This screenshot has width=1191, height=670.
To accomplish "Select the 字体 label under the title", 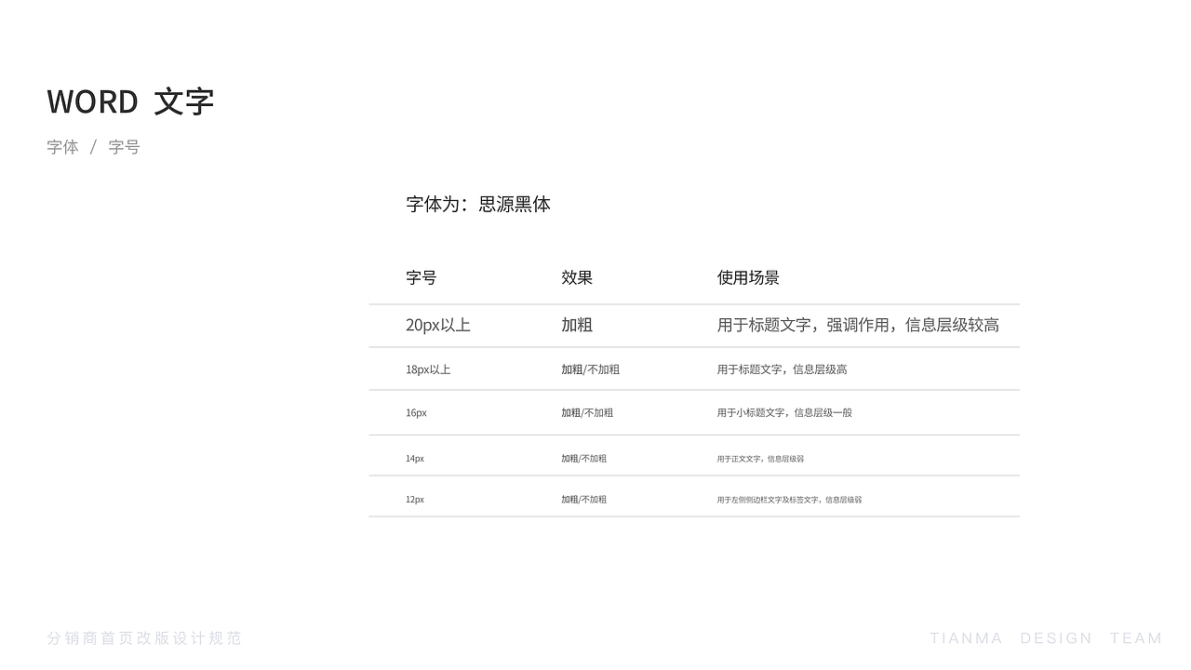I will tap(61, 146).
